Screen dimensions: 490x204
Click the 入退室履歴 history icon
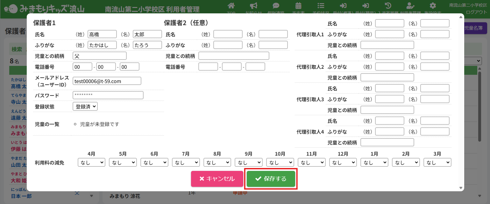(x=388, y=6)
